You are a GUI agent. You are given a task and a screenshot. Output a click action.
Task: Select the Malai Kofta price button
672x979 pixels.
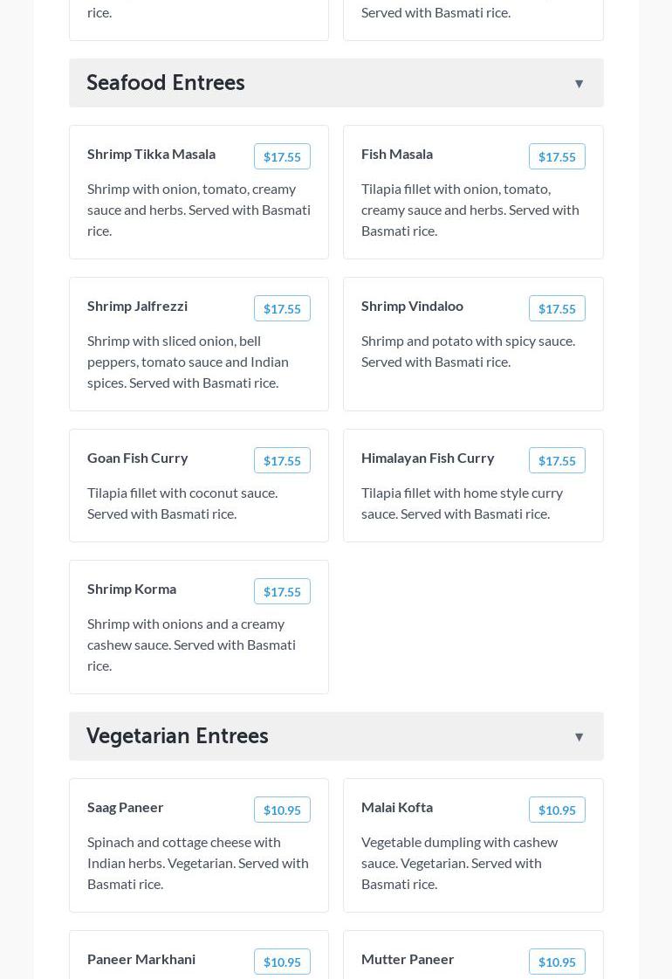tap(557, 810)
